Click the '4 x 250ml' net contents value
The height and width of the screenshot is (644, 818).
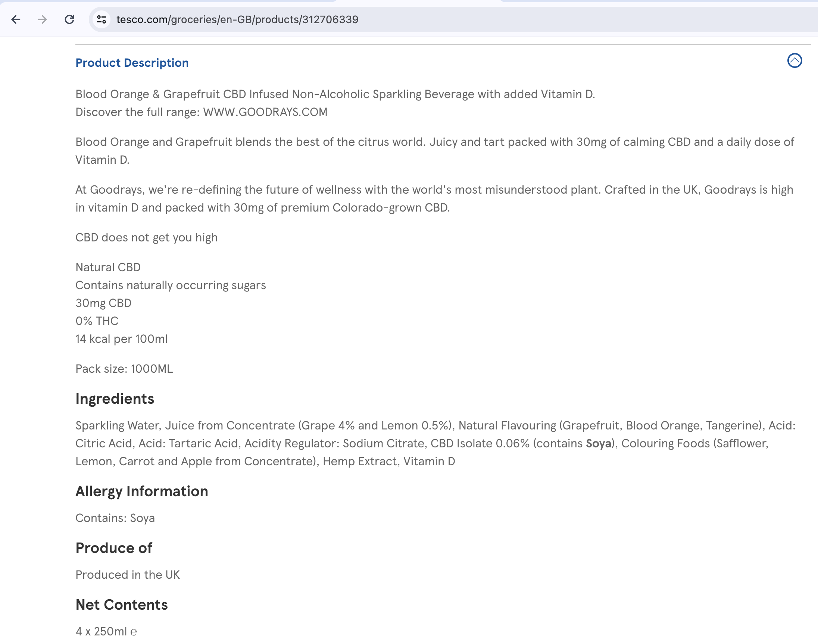(102, 631)
